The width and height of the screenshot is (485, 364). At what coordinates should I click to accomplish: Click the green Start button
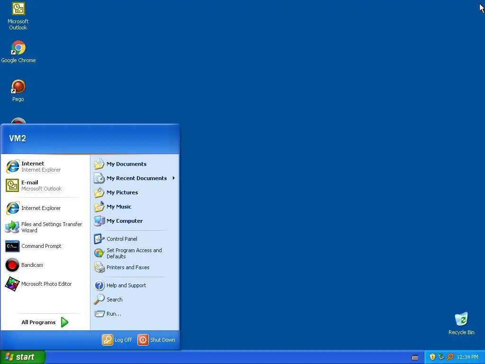tap(22, 357)
